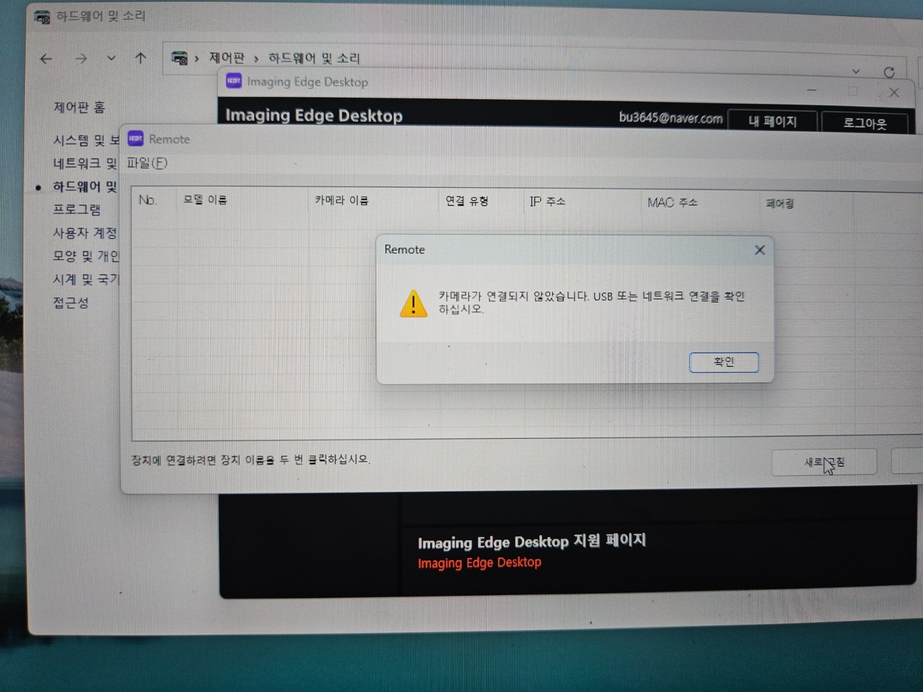This screenshot has height=692, width=923.
Task: Minimize the Imaging Edge Desktop window
Action: pyautogui.click(x=812, y=91)
